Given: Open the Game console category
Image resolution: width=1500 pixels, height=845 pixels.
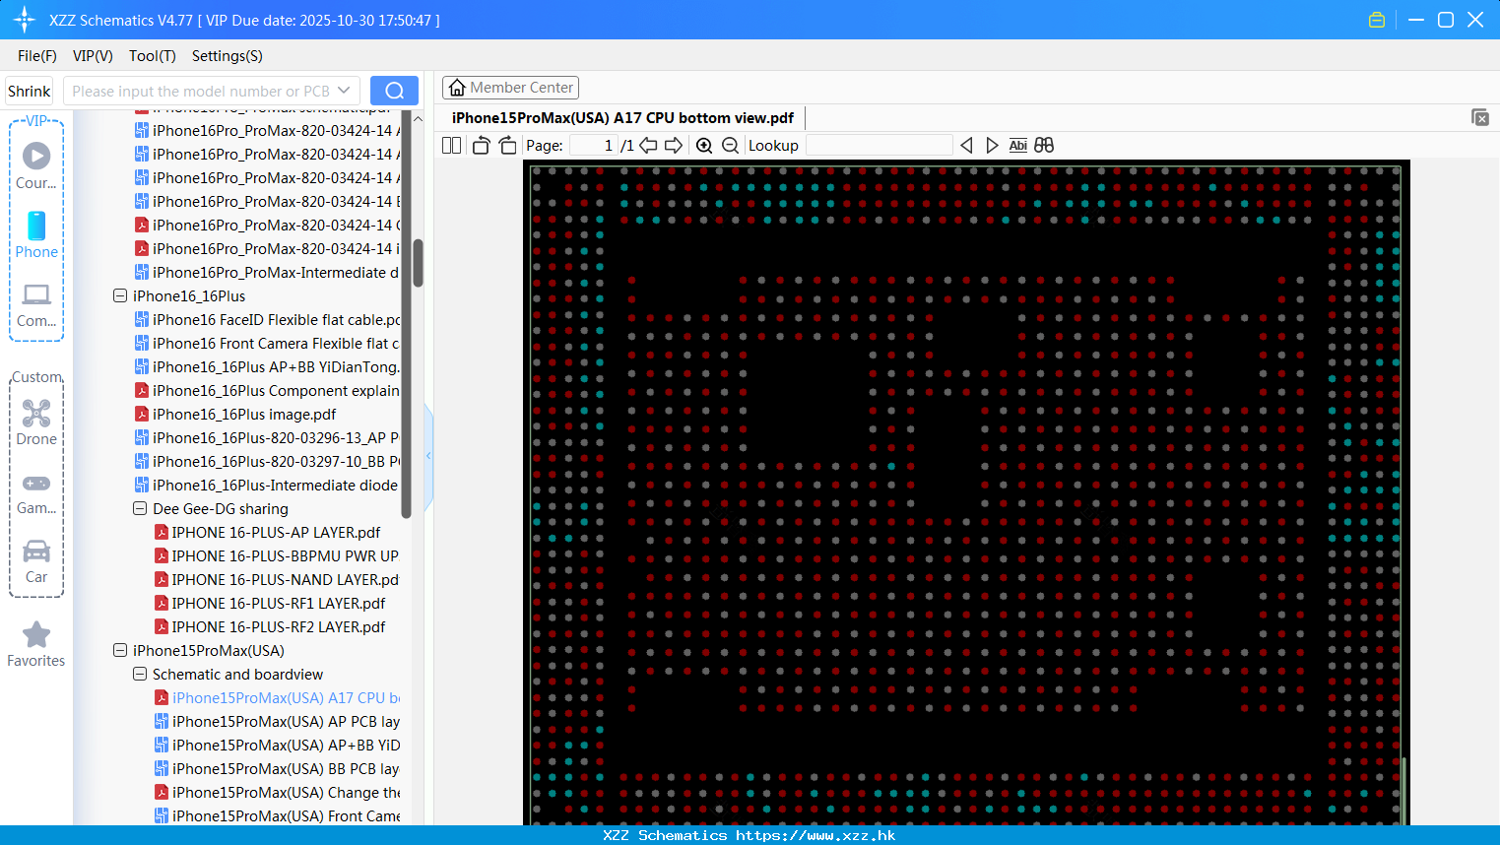Looking at the screenshot, I should (x=36, y=492).
